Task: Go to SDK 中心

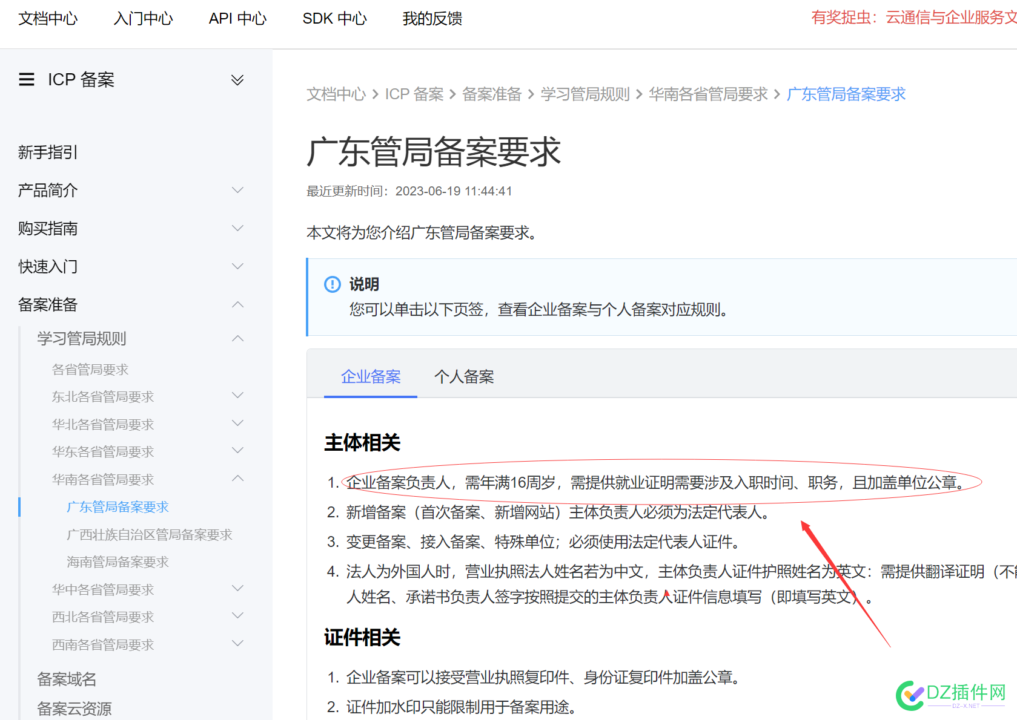Action: point(334,19)
